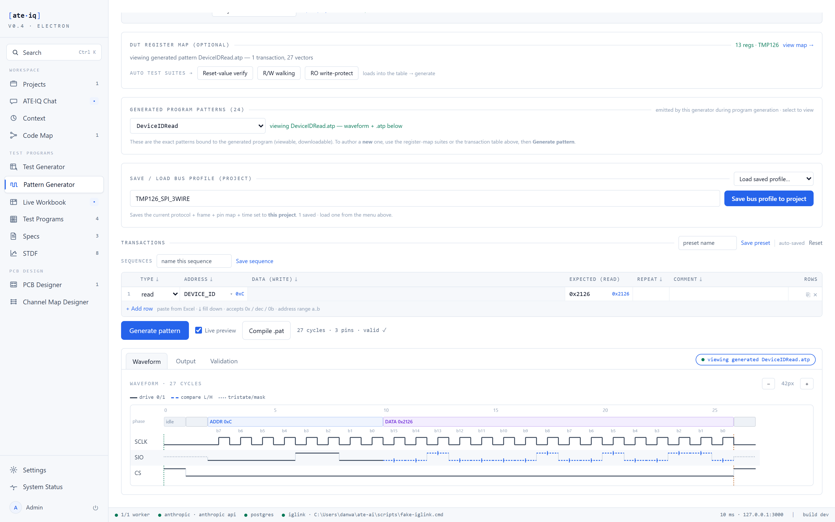
Task: Click the Live Workbook table icon
Action: tap(14, 202)
